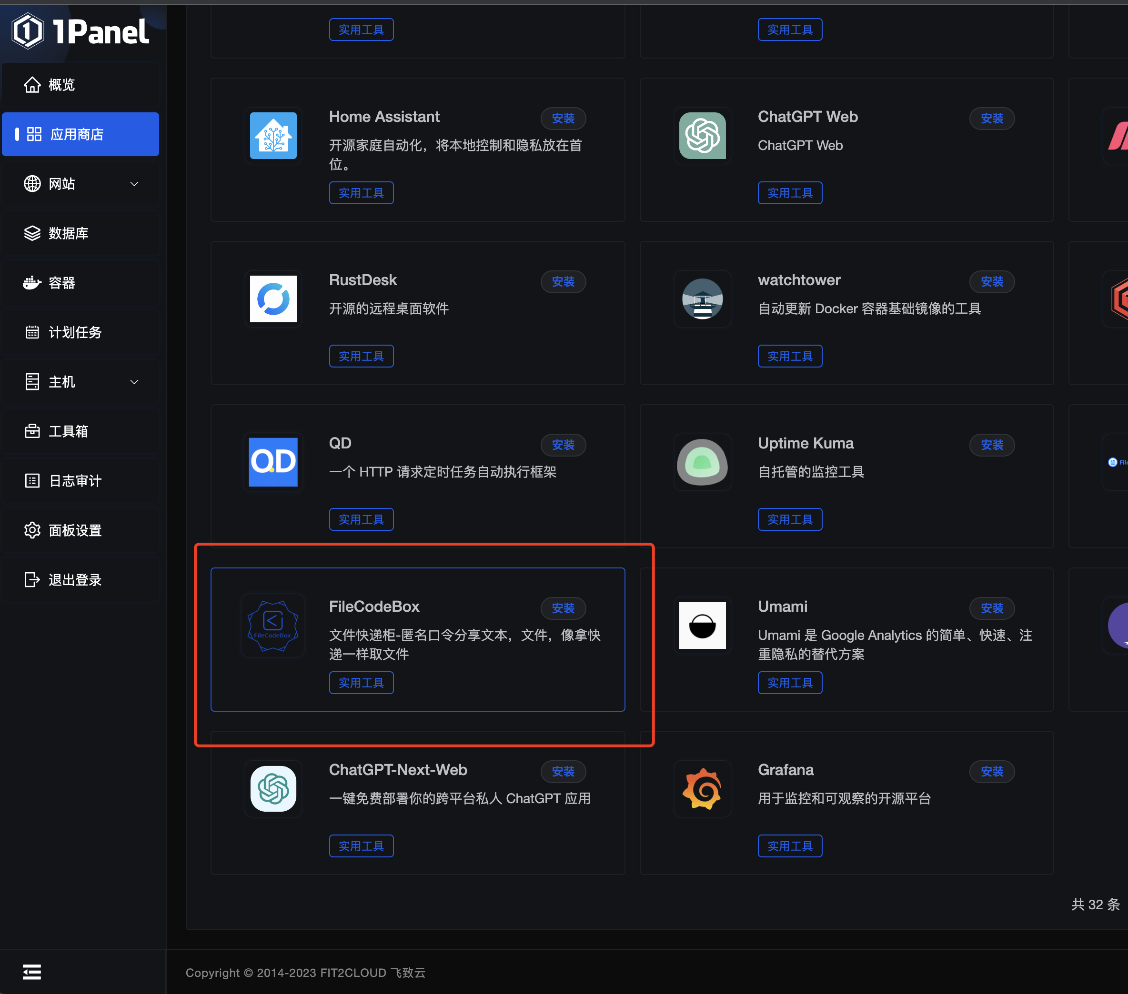
Task: Click 安装 for ChatGPT-Next-Web
Action: point(563,771)
